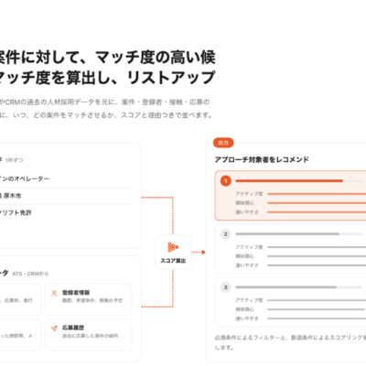Open the 登録者情報 card title

(76, 293)
